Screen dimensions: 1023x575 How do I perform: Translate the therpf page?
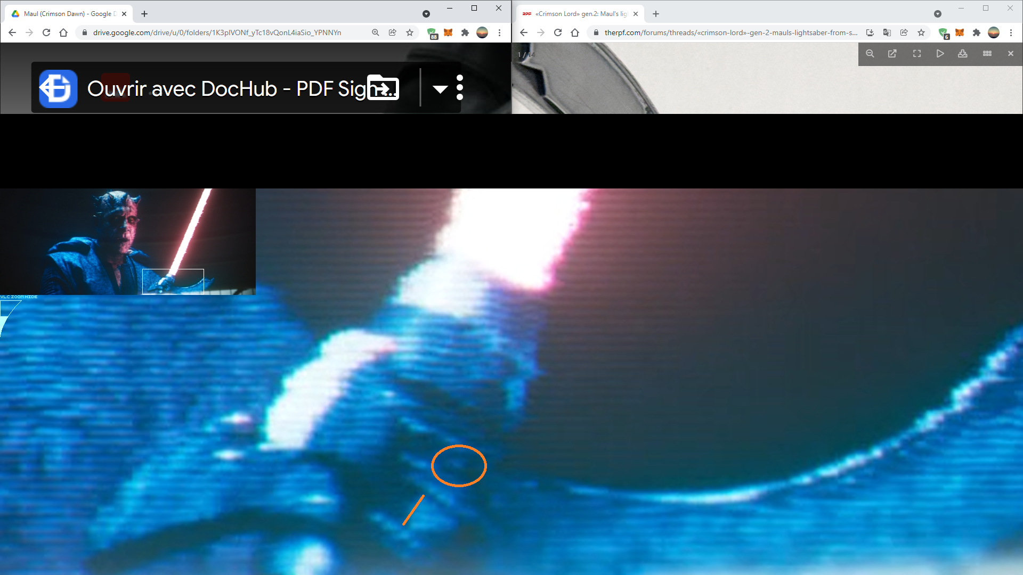[887, 32]
